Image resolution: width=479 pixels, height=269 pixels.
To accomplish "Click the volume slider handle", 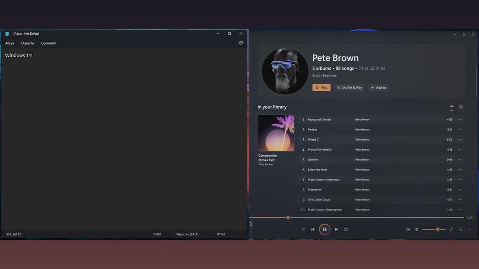I will pyautogui.click(x=438, y=230).
